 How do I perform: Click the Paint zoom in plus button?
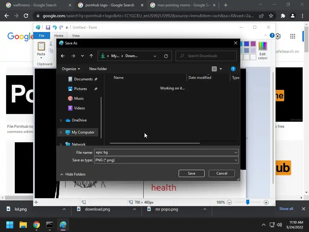point(266,202)
